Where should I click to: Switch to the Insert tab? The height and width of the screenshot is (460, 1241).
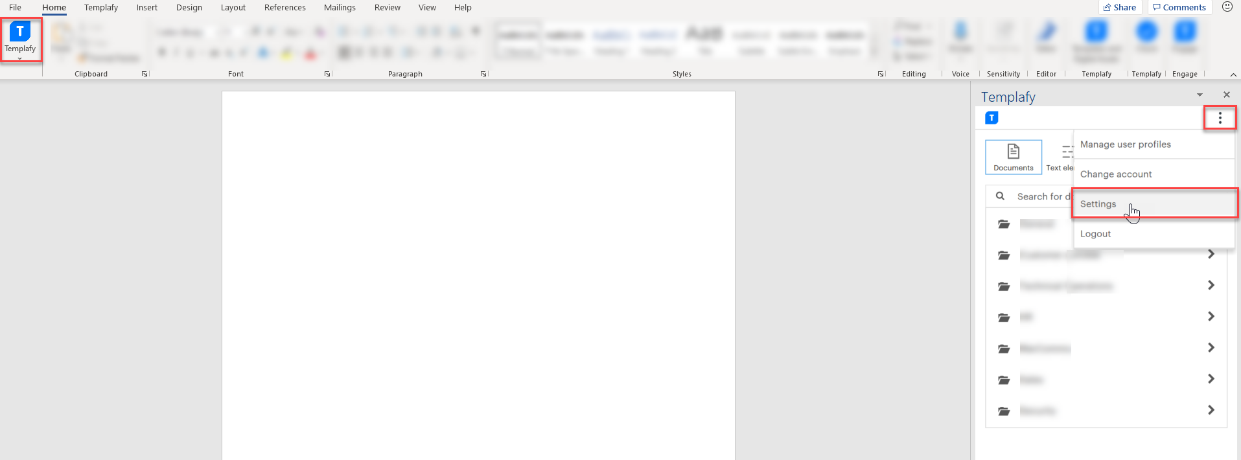click(147, 8)
